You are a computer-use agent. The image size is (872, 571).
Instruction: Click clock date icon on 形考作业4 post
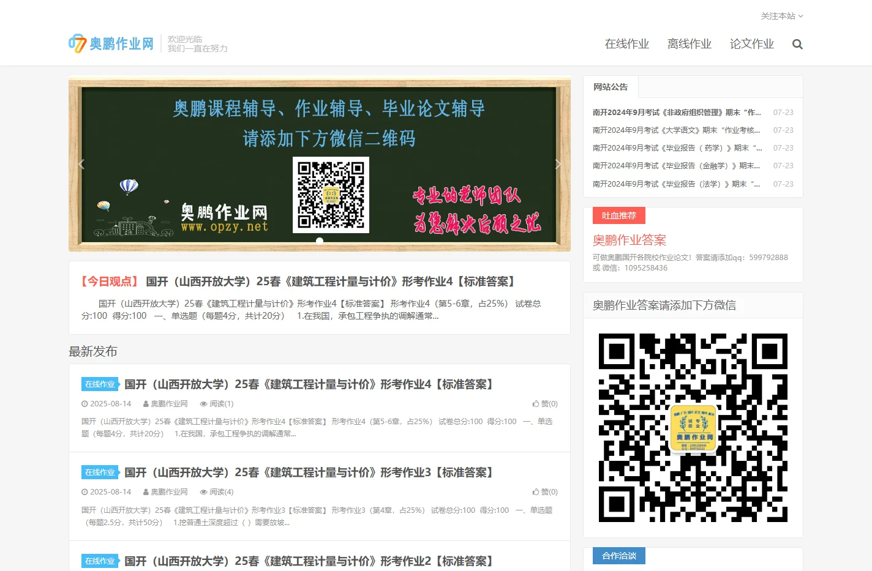point(85,404)
